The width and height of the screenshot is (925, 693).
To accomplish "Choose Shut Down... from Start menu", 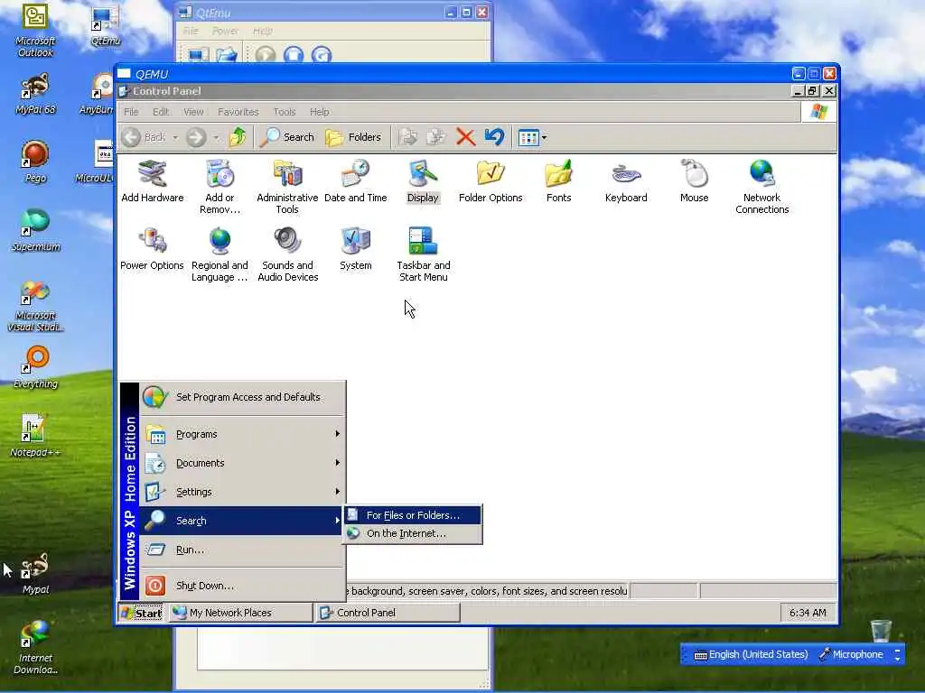I will pyautogui.click(x=242, y=586).
